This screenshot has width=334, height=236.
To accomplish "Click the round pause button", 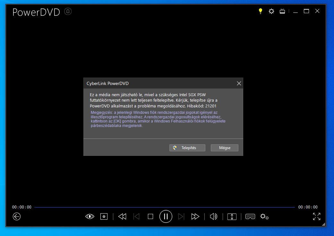I will click(x=166, y=216).
